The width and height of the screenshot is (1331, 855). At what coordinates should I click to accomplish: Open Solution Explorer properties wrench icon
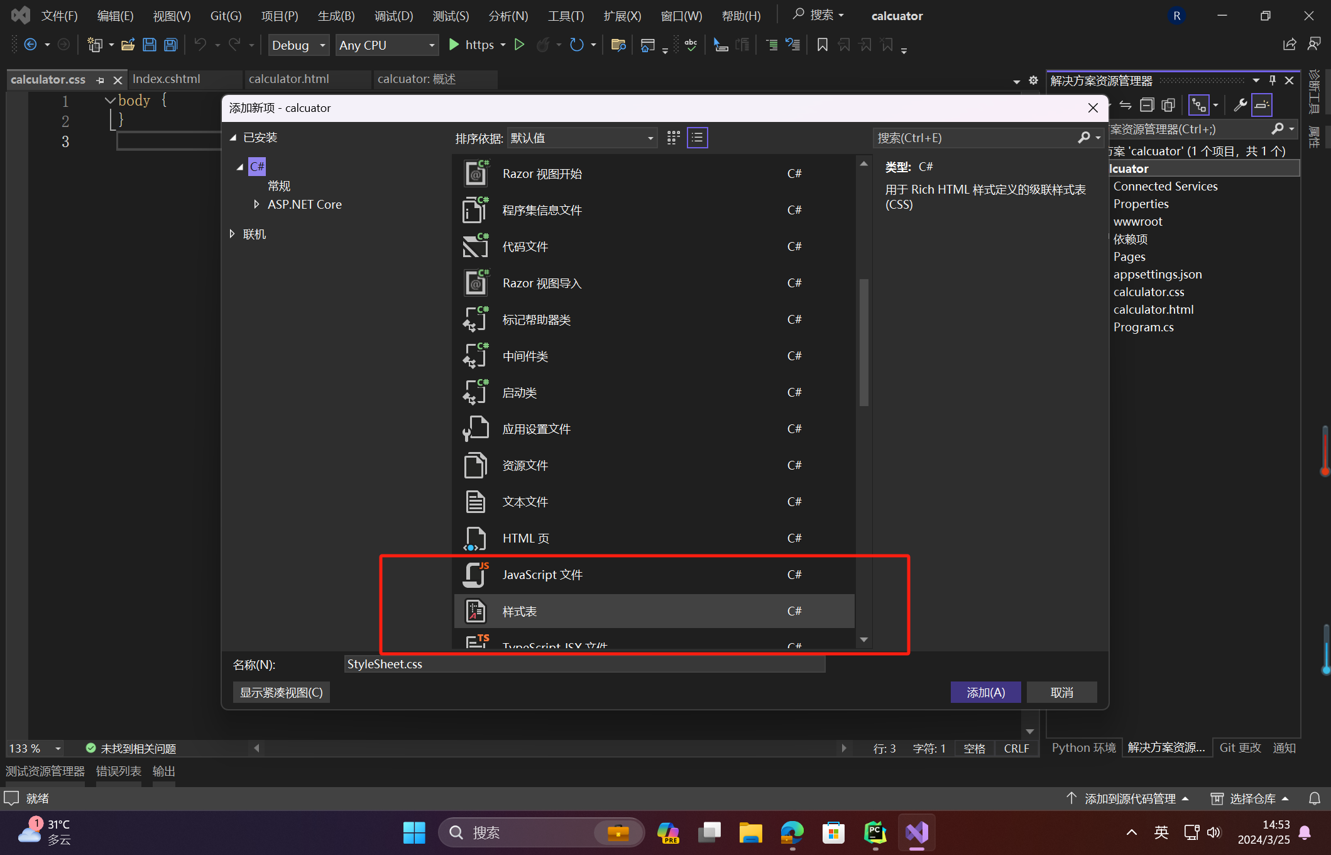point(1240,105)
